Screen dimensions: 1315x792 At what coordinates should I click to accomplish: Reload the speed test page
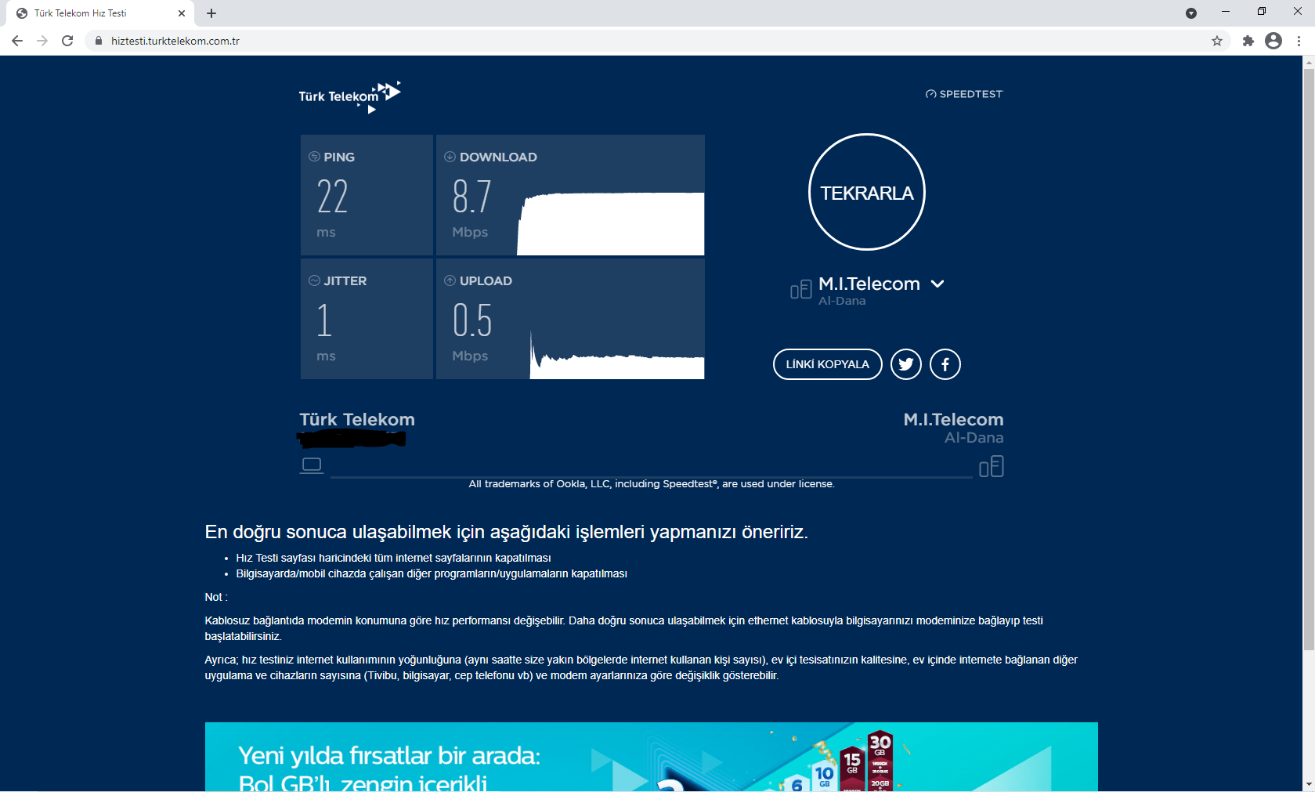click(x=67, y=41)
